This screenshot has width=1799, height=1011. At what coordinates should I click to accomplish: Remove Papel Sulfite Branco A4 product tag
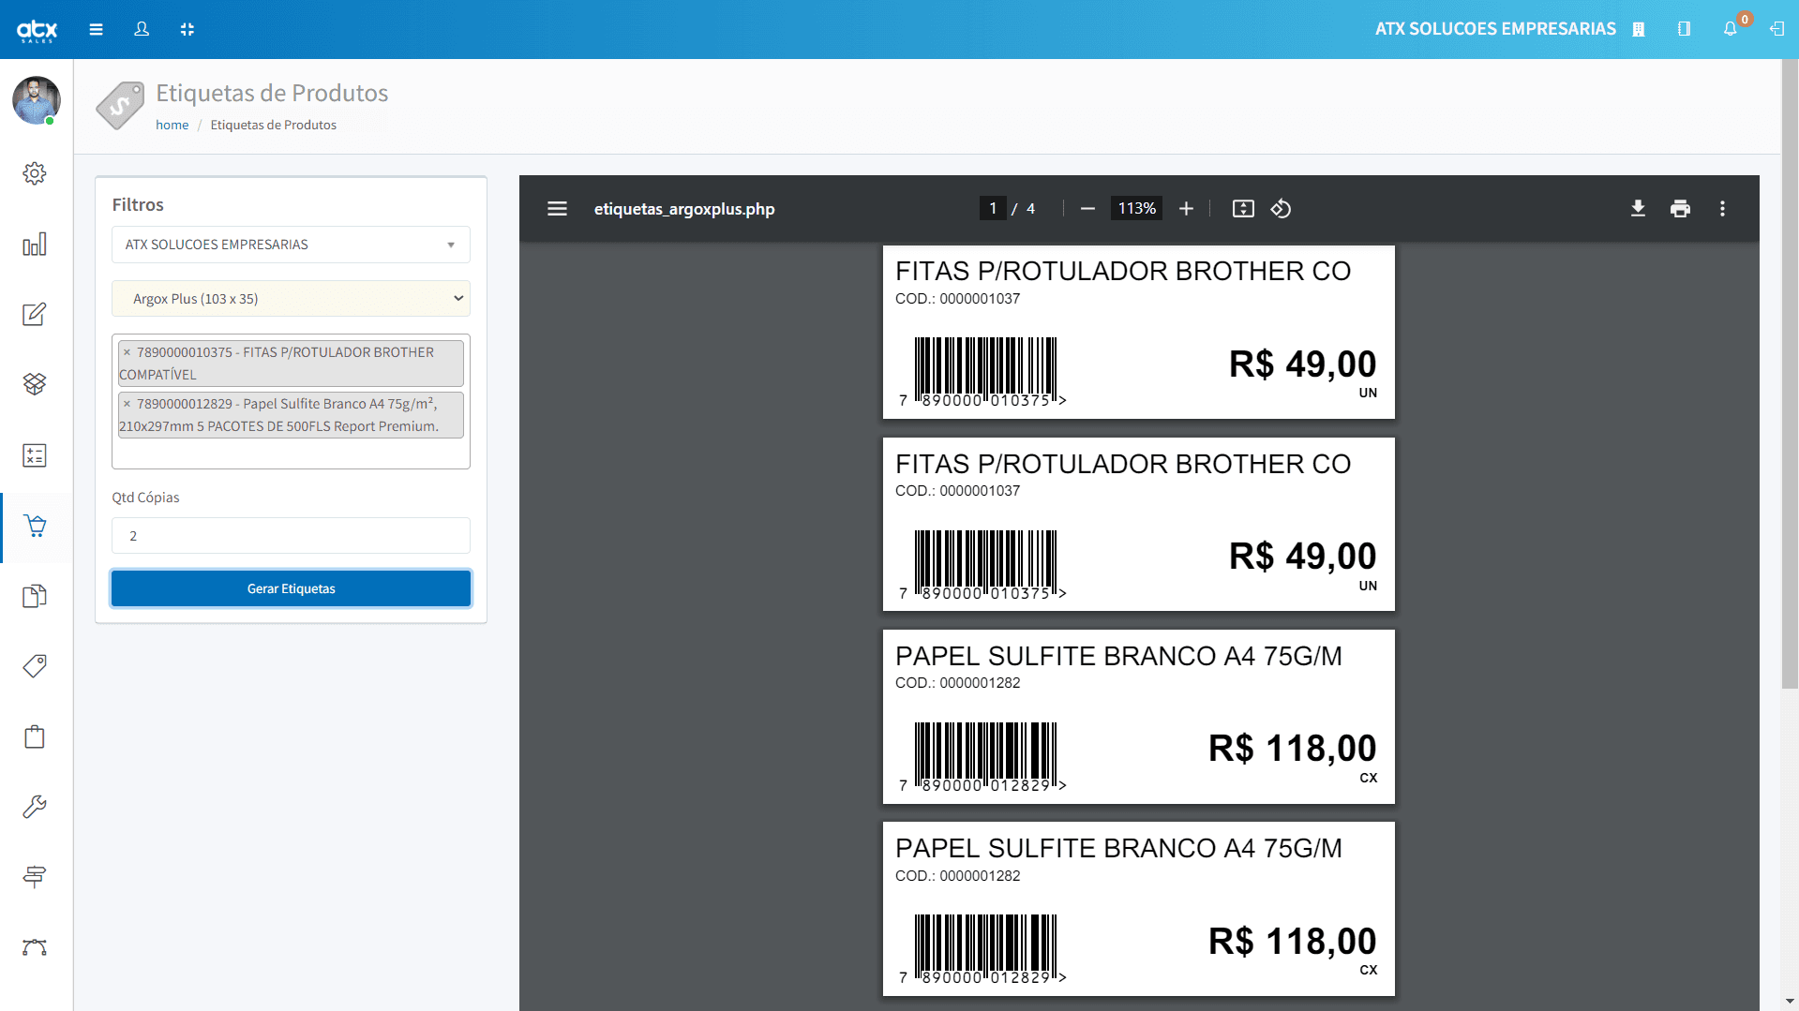127,404
